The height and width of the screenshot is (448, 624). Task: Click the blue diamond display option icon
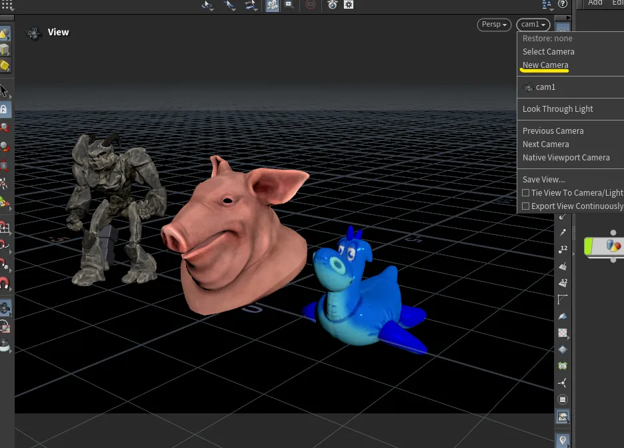[x=562, y=349]
